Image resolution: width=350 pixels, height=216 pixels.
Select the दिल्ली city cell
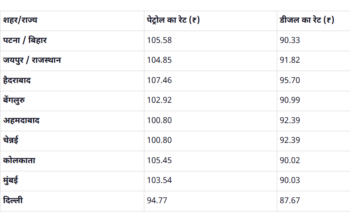tap(13, 201)
